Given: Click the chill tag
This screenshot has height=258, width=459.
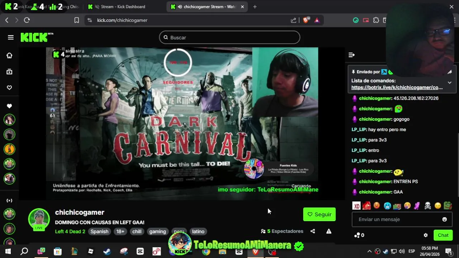Looking at the screenshot, I should (x=137, y=231).
